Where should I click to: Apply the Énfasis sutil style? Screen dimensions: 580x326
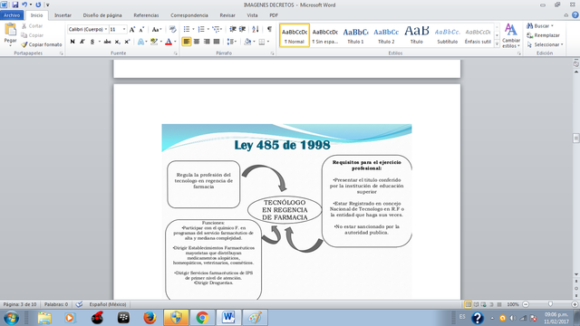point(478,35)
